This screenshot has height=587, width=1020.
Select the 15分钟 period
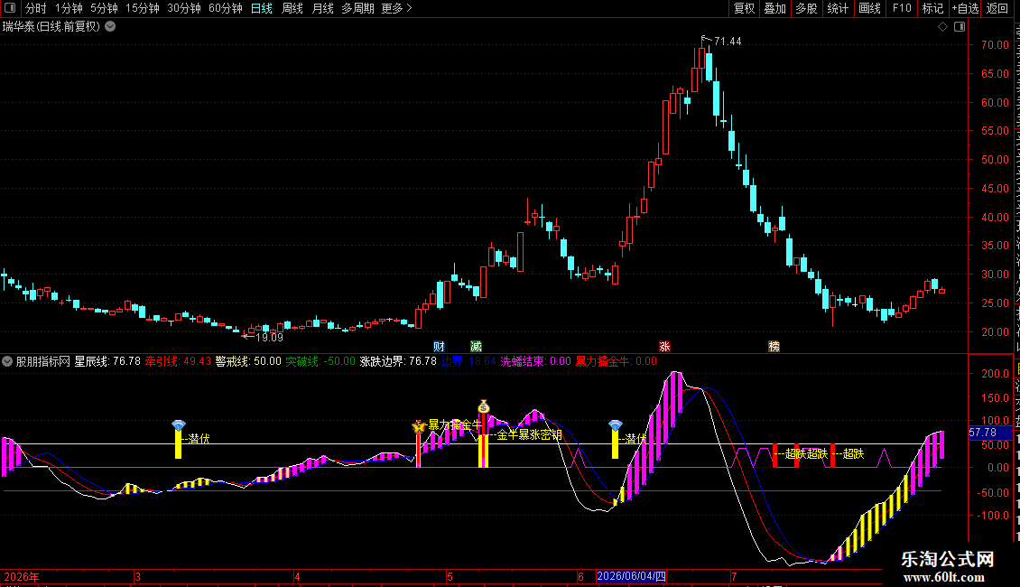coord(143,8)
